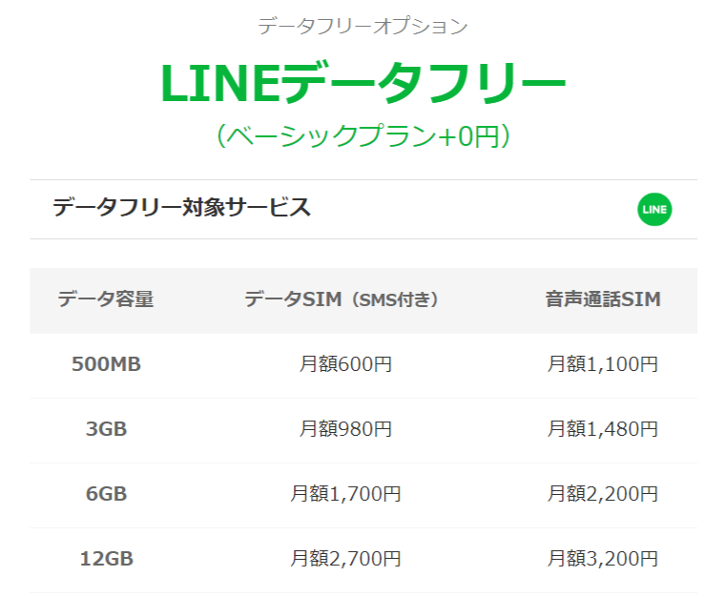Select the データフリーオプション heading text
Screen dimensions: 704x597
click(x=362, y=26)
